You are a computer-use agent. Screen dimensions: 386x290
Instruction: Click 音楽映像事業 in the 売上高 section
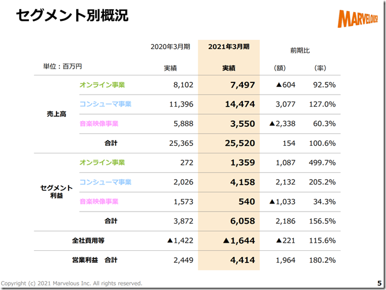[x=99, y=123]
